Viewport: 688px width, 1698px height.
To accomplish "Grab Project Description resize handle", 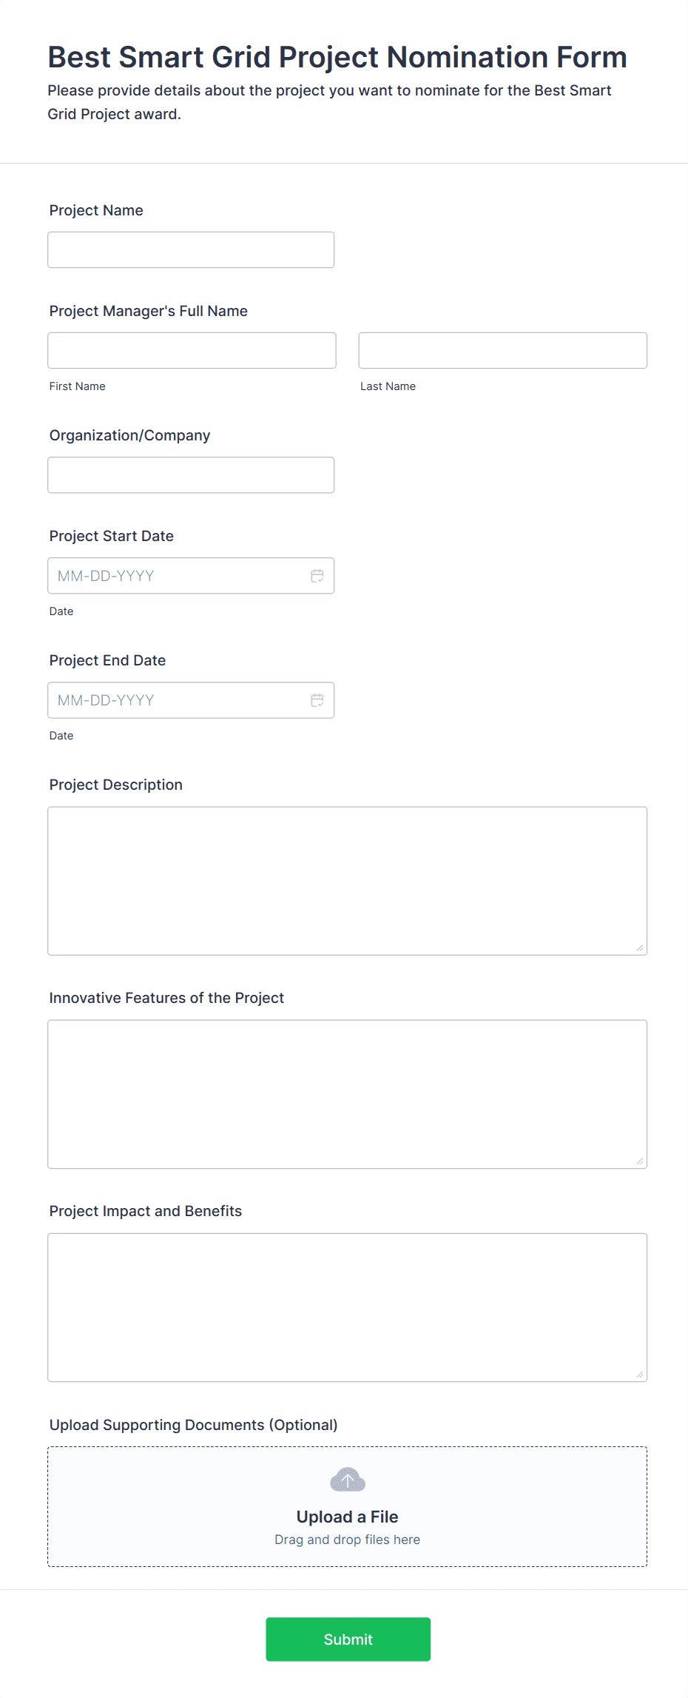I will tap(639, 947).
